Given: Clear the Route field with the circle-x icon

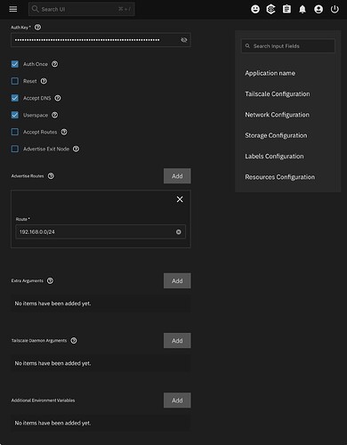Looking at the screenshot, I should pyautogui.click(x=179, y=232).
